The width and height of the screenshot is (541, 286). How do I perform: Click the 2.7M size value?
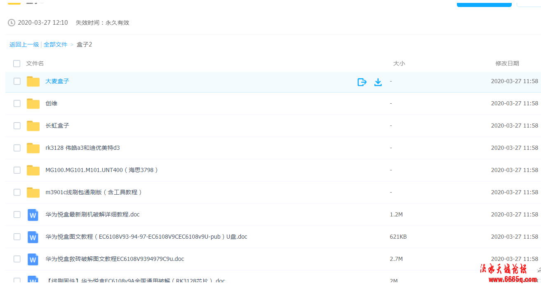(396, 259)
